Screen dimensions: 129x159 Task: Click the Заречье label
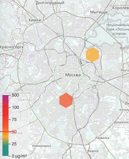[24, 100]
